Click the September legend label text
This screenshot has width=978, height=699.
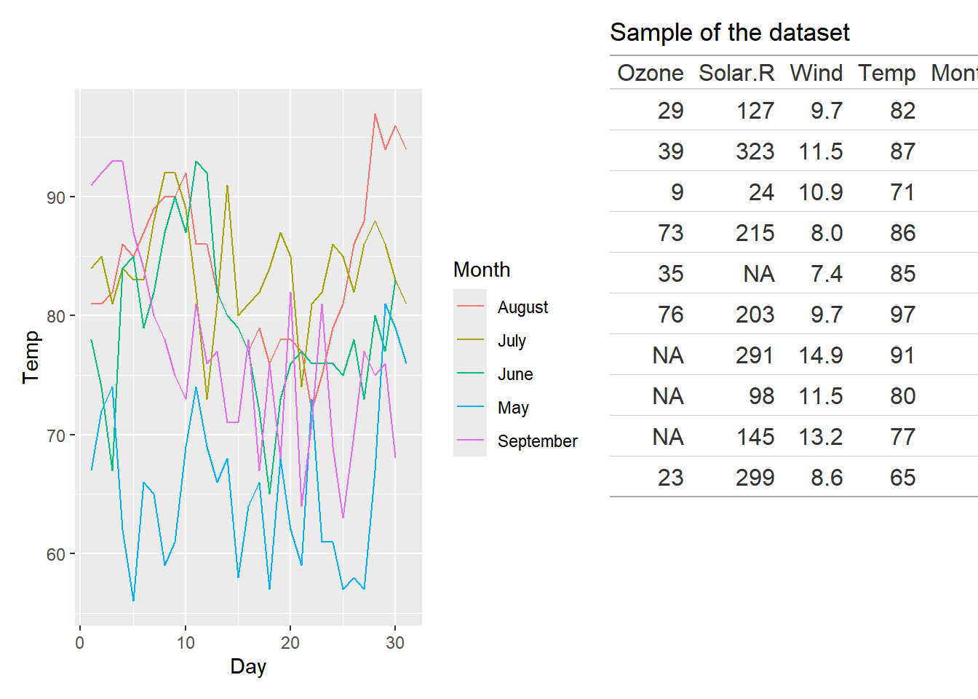click(x=537, y=441)
